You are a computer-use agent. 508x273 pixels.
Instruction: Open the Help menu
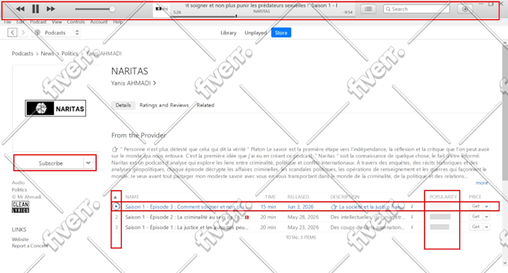pos(118,22)
